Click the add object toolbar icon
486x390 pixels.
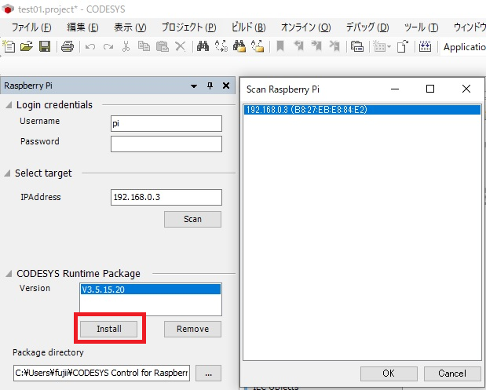(378, 46)
